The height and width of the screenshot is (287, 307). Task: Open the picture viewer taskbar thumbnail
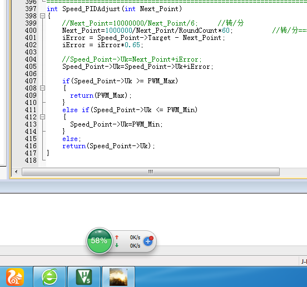coord(118,277)
